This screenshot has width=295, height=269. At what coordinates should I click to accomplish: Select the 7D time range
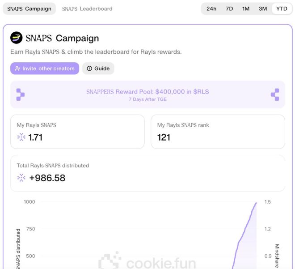coord(229,9)
